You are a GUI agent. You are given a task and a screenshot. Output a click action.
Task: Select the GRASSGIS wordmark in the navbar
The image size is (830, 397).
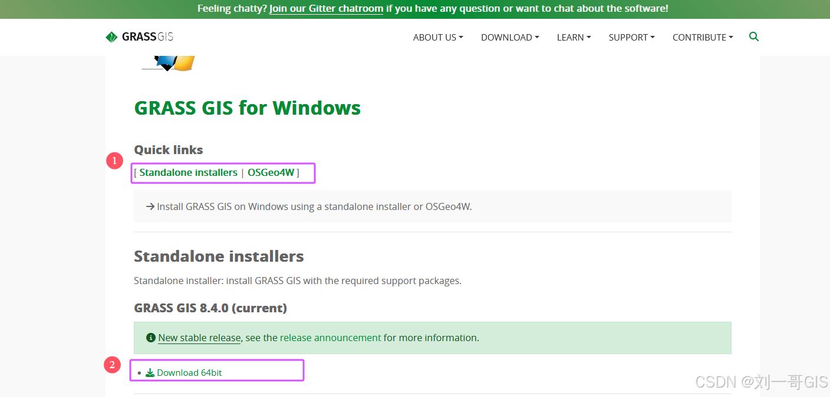(x=146, y=36)
